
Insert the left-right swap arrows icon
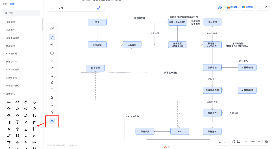9,142
